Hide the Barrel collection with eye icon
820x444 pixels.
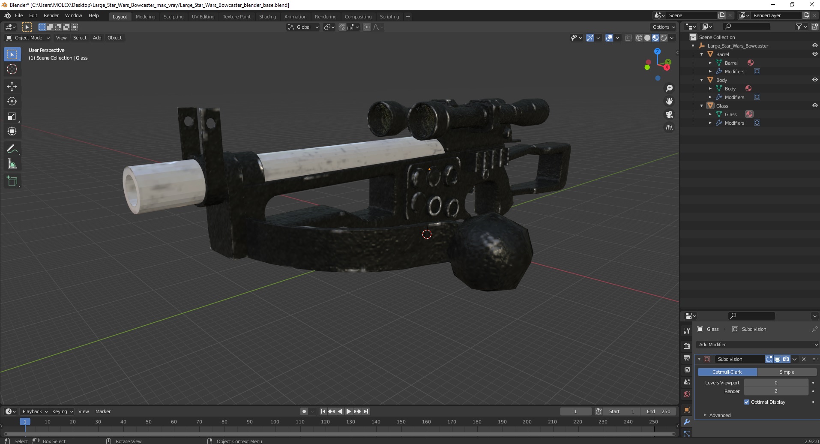pyautogui.click(x=814, y=54)
